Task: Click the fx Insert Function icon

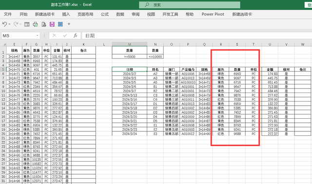Action: pyautogui.click(x=76, y=36)
